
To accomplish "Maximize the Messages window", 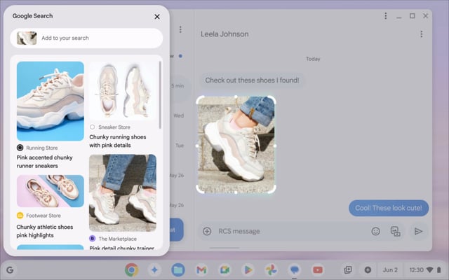I will (x=413, y=16).
